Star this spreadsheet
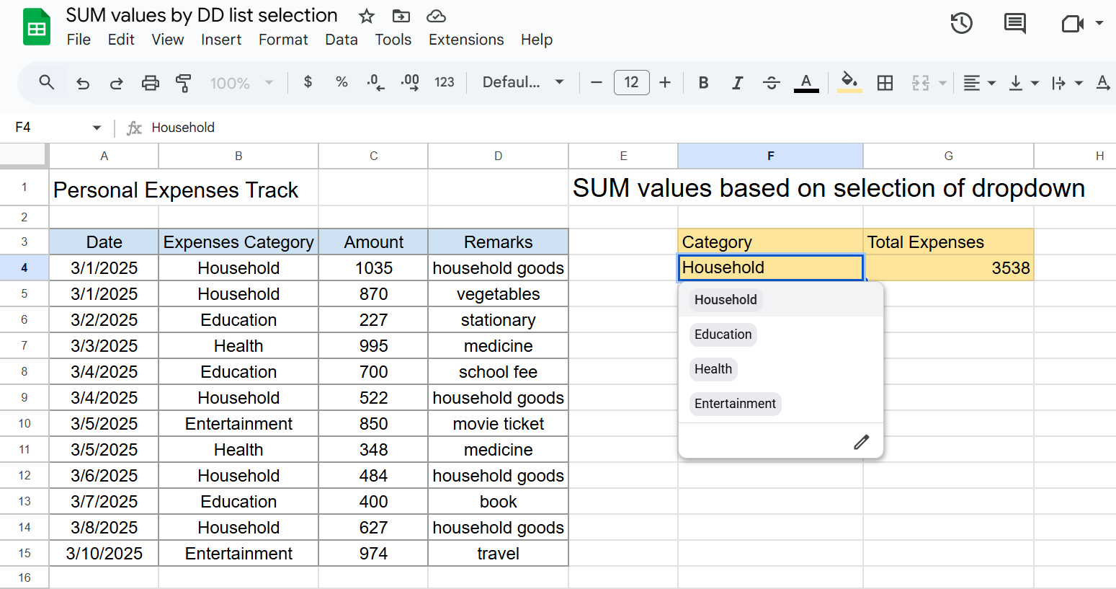 tap(367, 16)
